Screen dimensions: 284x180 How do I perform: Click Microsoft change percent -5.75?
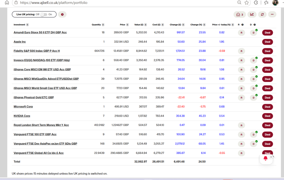[x=203, y=106]
